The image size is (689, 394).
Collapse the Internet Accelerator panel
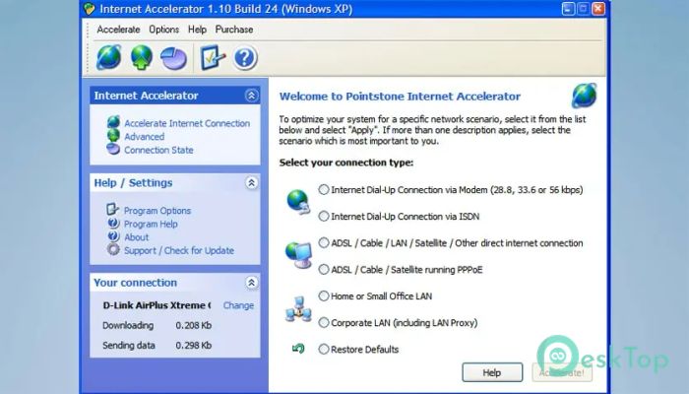251,96
